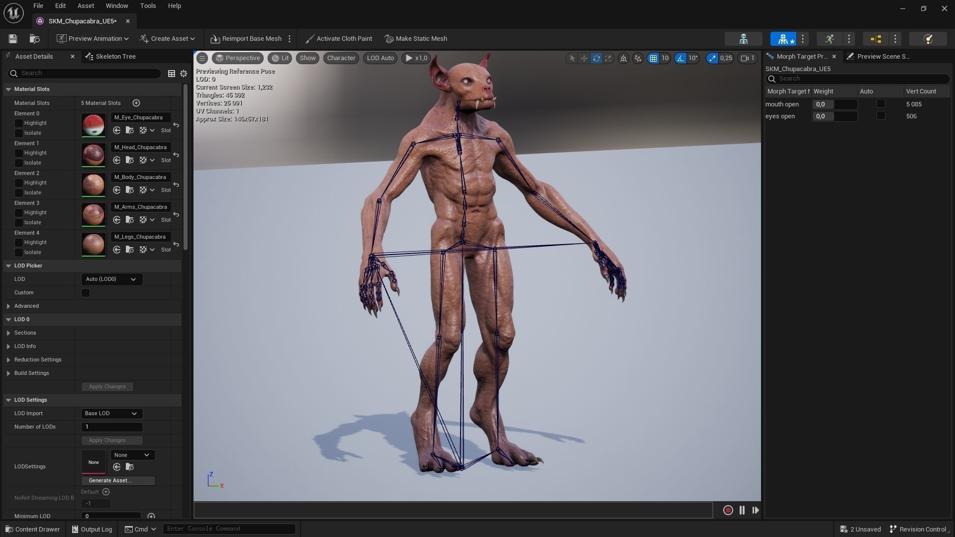Viewport: 955px width, 537px height.
Task: Click Reimport Base Mesh button
Action: [x=246, y=39]
